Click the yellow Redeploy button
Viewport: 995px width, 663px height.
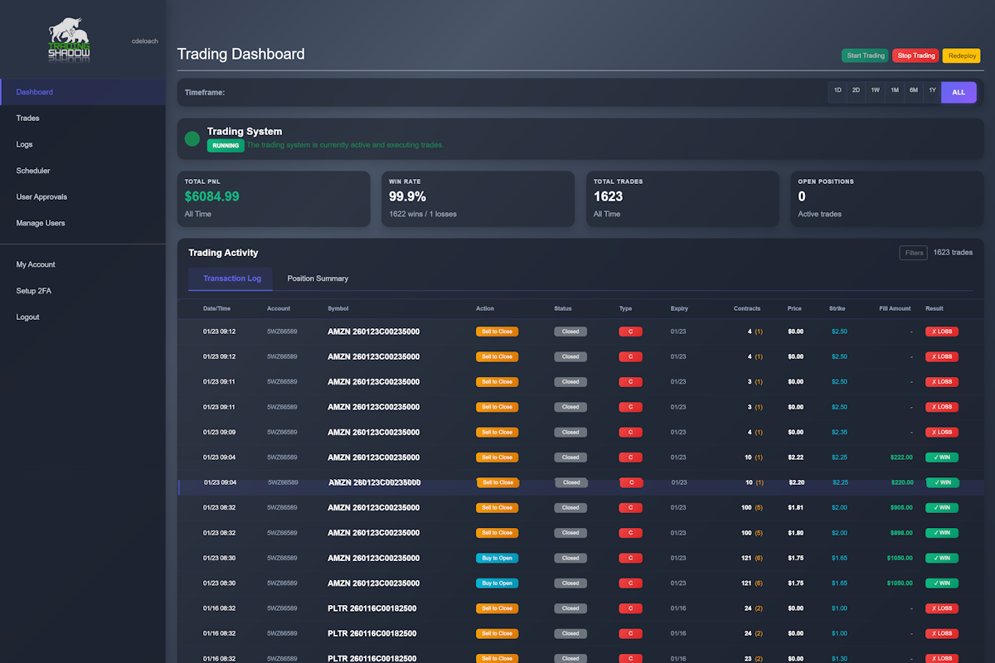tap(961, 56)
